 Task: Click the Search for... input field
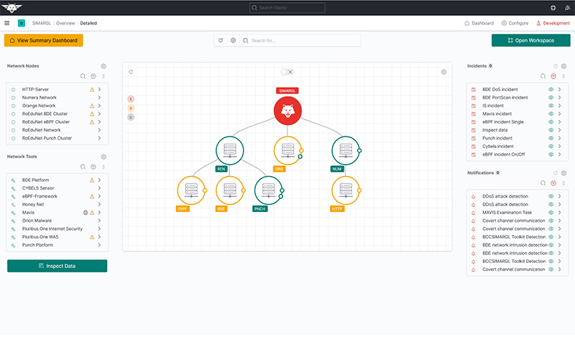point(300,40)
